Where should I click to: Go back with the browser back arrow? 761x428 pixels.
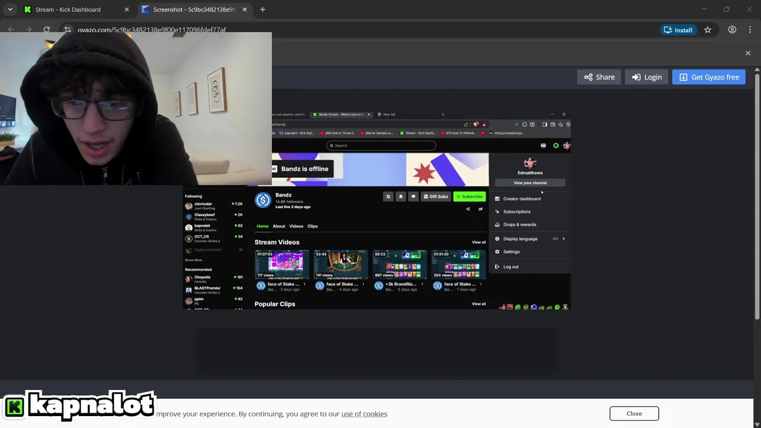coord(11,30)
